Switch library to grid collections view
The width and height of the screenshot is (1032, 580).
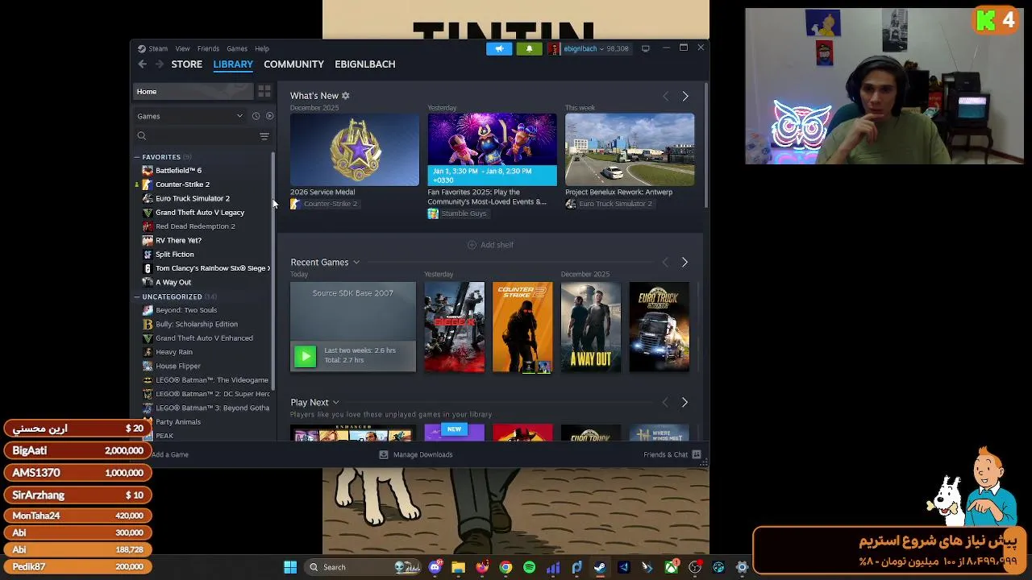click(x=264, y=92)
